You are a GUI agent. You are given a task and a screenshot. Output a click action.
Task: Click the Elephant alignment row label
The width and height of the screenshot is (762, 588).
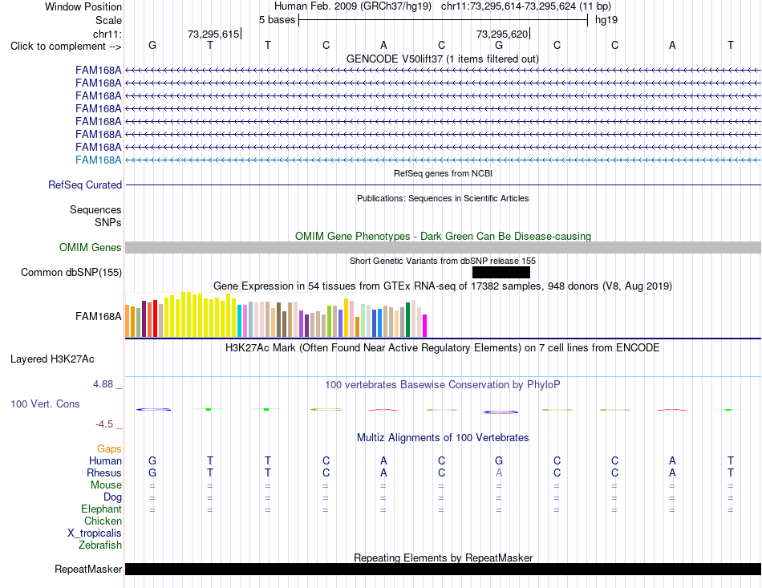(x=101, y=509)
